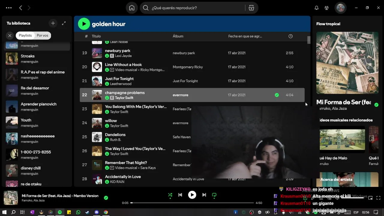Open the three-dot app menu
Viewport: 384px width, 216px height.
tap(9, 8)
